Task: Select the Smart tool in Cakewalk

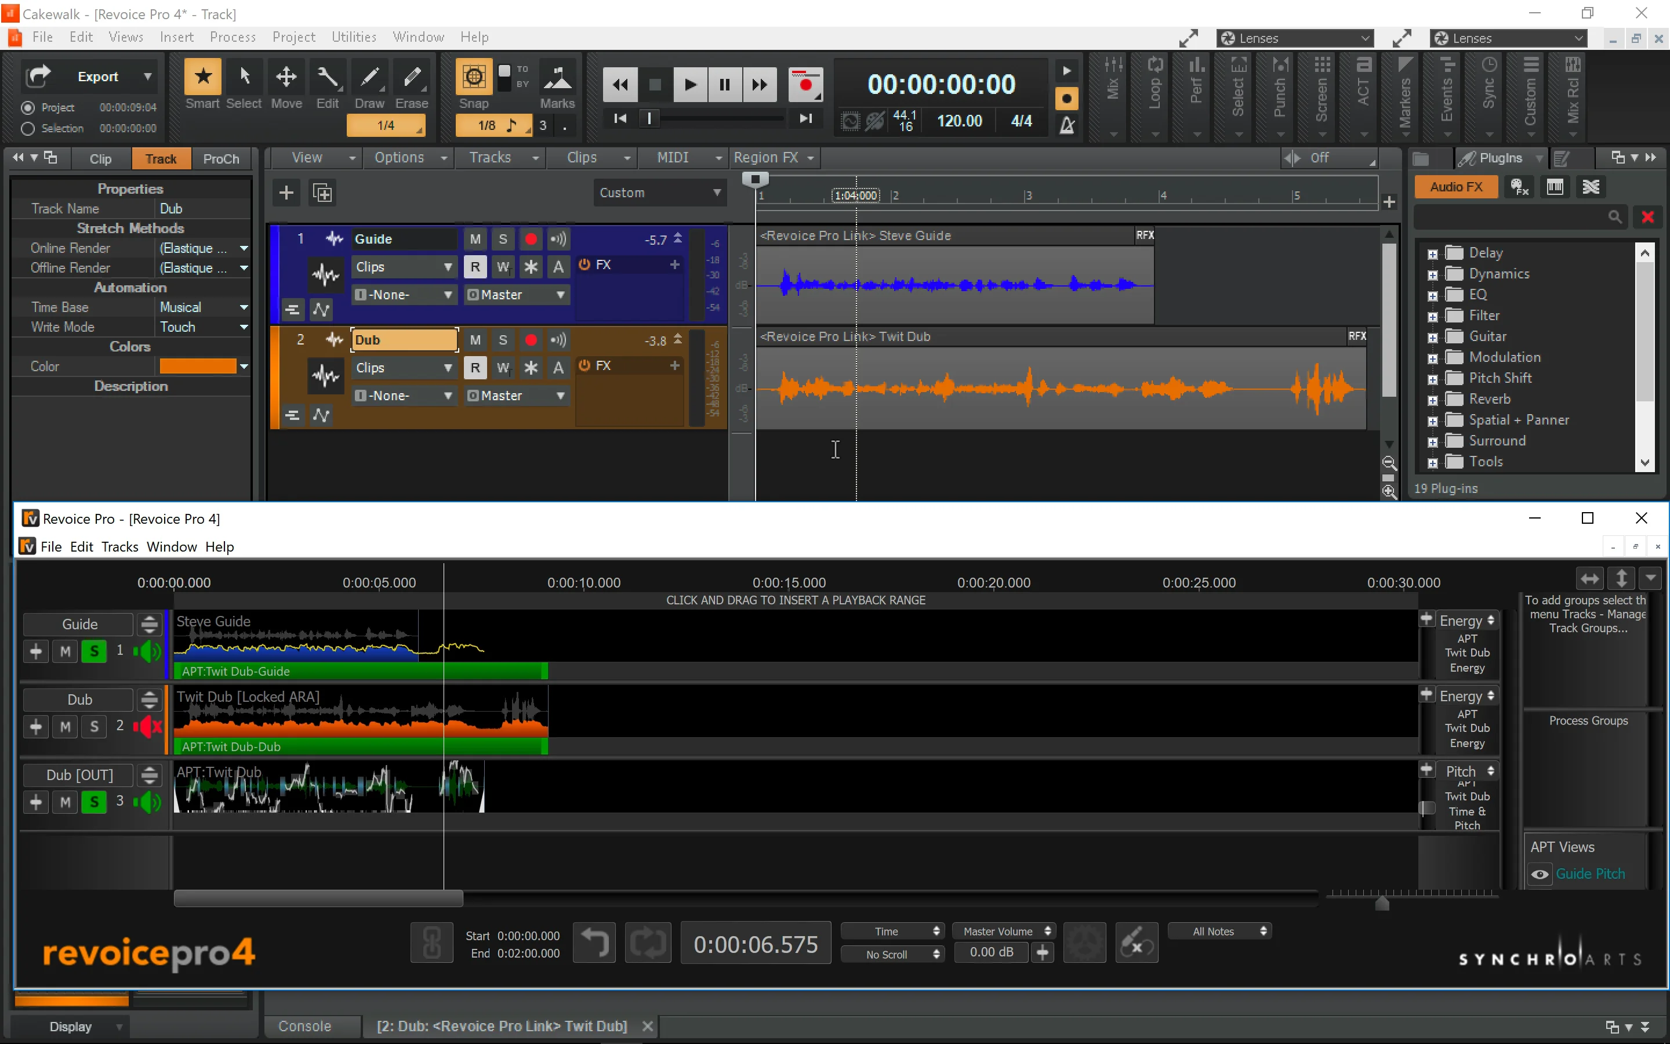Action: coord(202,77)
